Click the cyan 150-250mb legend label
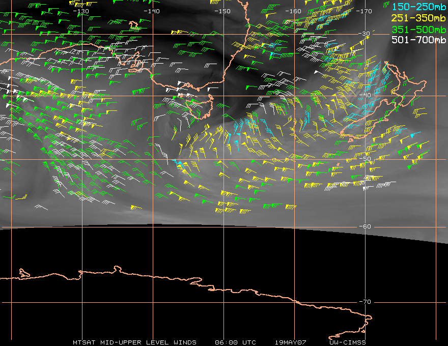448x346 pixels. click(x=419, y=7)
